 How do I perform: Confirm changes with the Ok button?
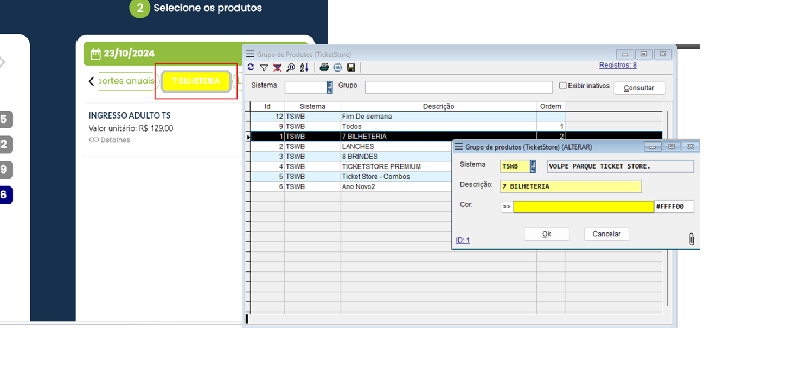point(547,234)
